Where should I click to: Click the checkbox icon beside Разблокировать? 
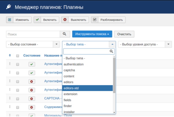pos(95,20)
